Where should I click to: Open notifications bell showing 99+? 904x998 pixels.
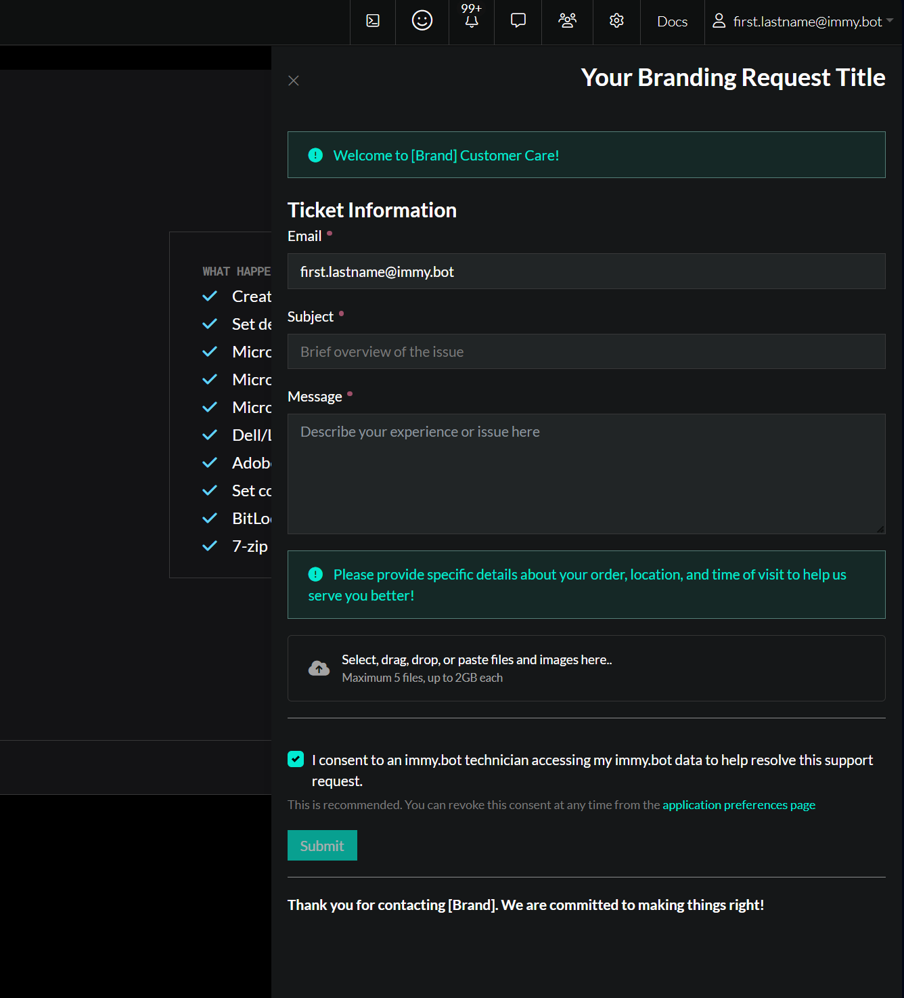click(x=472, y=21)
